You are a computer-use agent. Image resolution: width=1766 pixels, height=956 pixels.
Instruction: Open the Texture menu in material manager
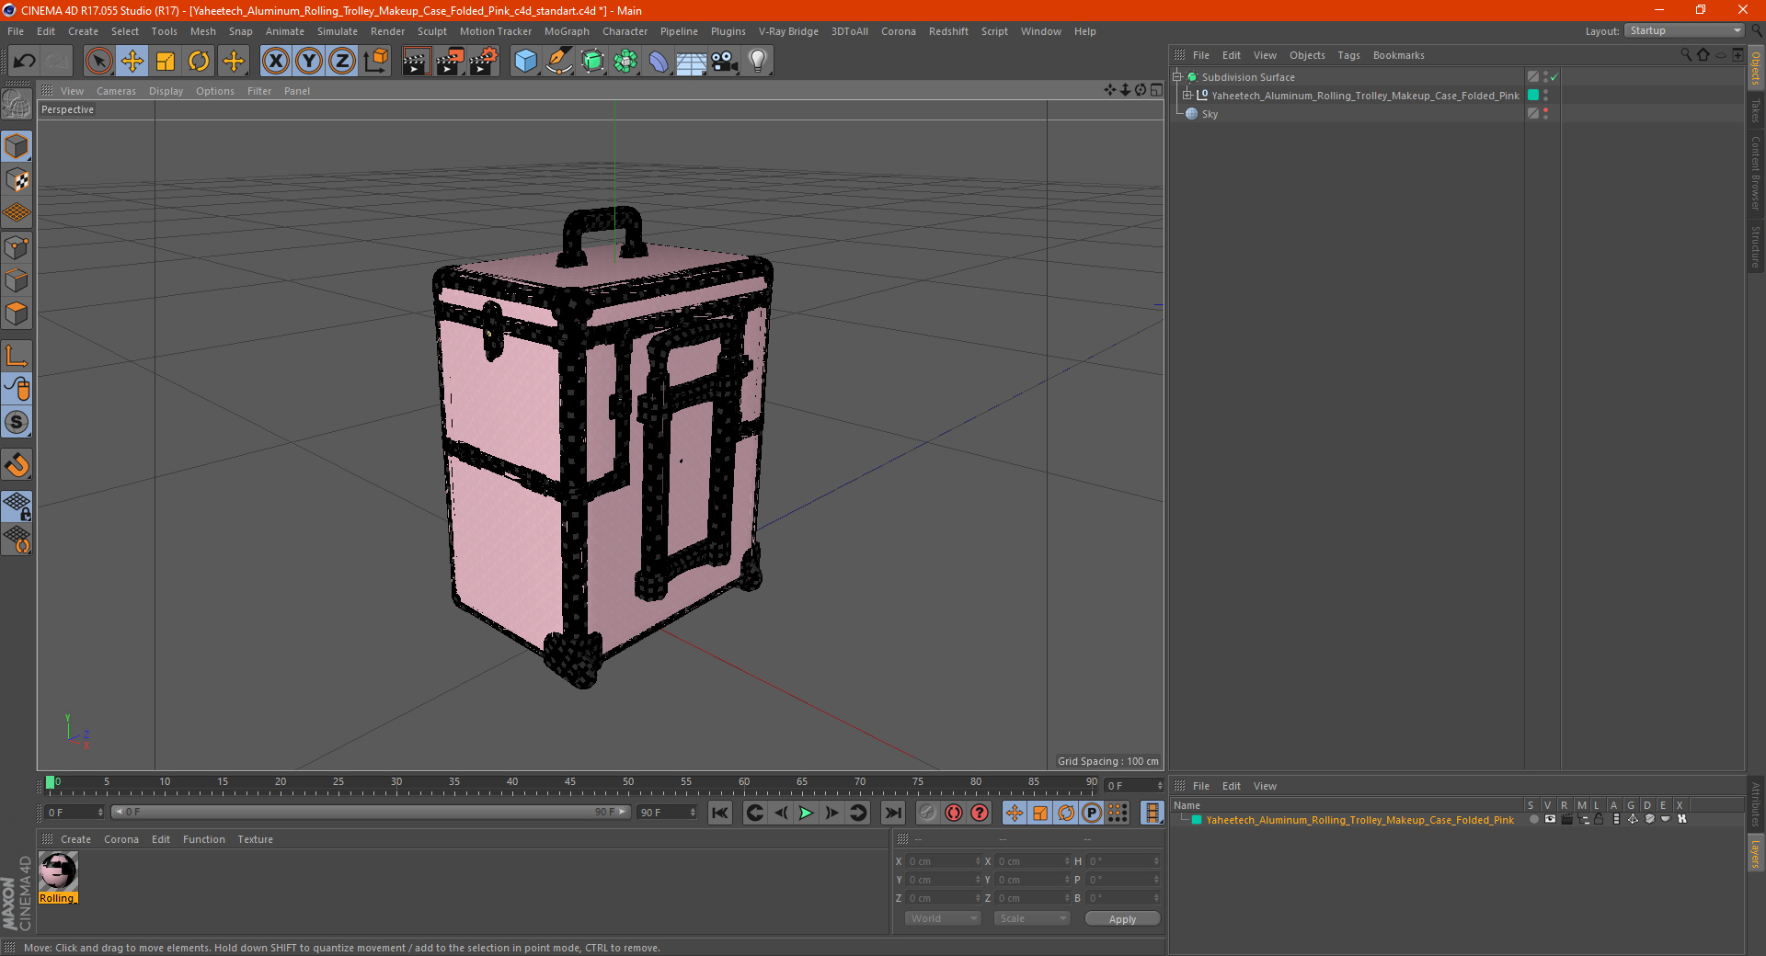[255, 839]
